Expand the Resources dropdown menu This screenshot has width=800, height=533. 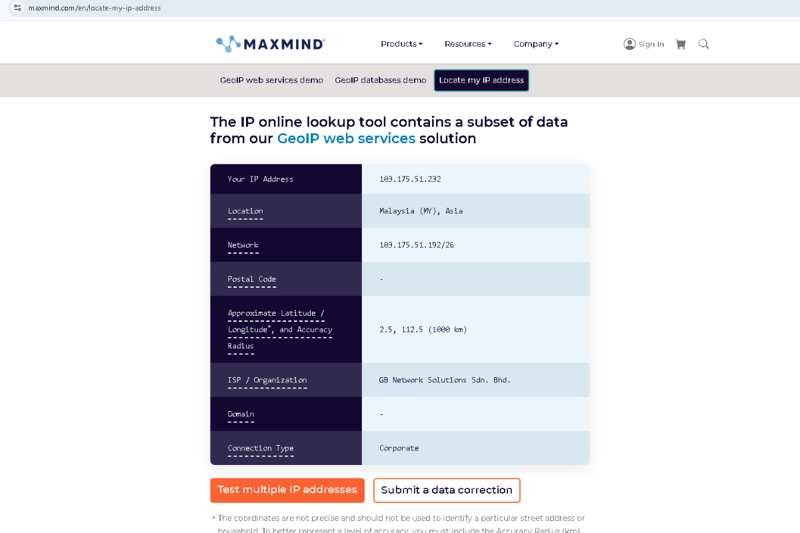click(x=468, y=44)
